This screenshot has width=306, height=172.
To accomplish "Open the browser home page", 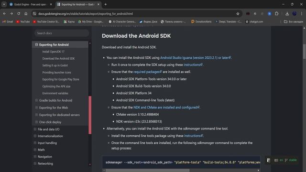I will tap(26, 14).
